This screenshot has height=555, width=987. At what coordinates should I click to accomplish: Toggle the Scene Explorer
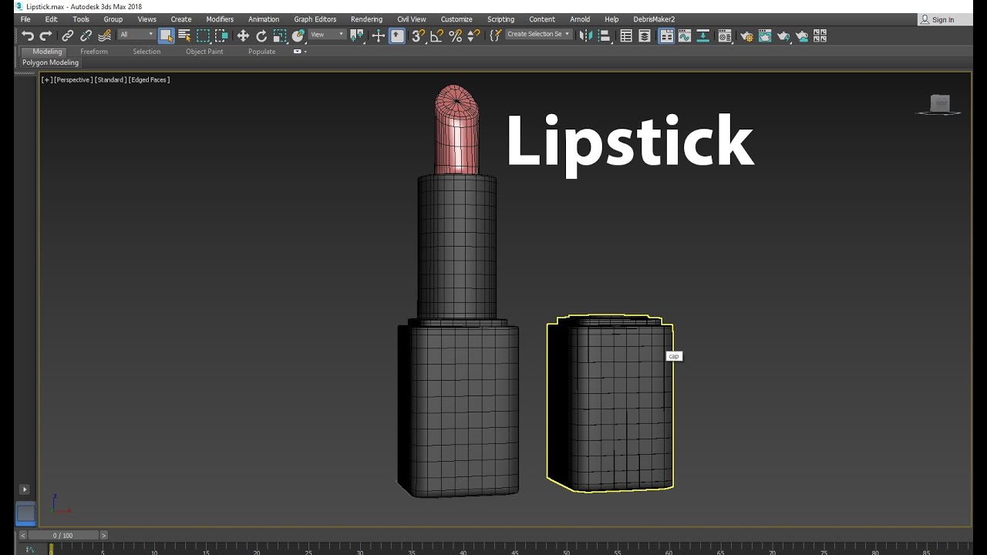click(x=626, y=35)
